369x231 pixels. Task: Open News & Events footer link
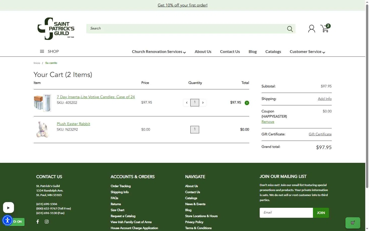pyautogui.click(x=195, y=204)
